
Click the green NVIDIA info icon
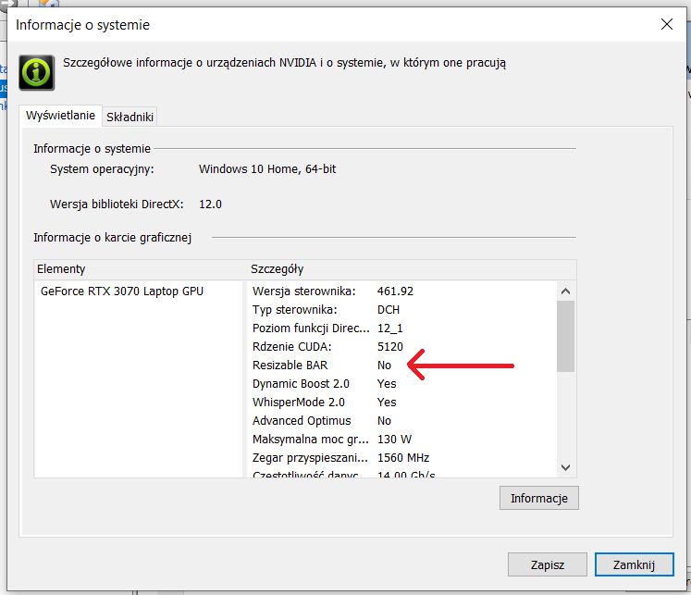37,73
